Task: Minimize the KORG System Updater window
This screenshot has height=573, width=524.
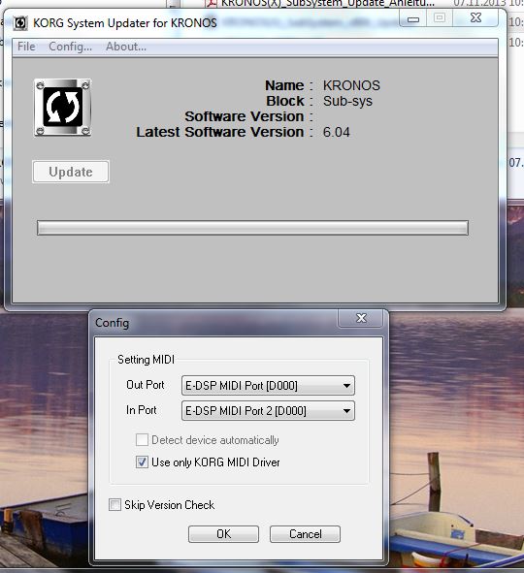Action: (x=412, y=18)
